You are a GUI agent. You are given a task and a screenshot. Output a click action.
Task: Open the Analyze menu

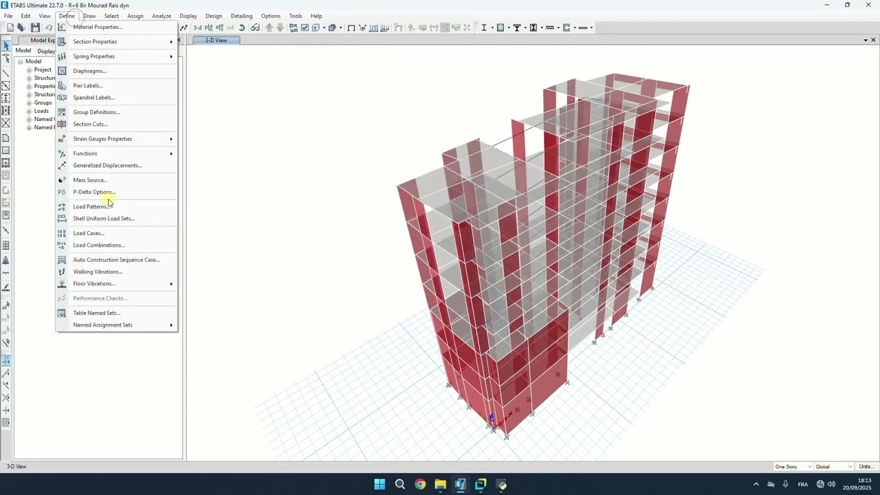click(162, 16)
